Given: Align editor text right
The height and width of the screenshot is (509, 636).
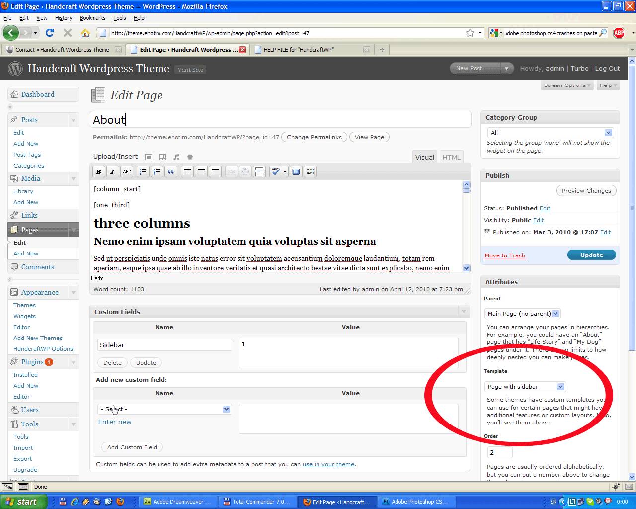Looking at the screenshot, I should pyautogui.click(x=215, y=171).
